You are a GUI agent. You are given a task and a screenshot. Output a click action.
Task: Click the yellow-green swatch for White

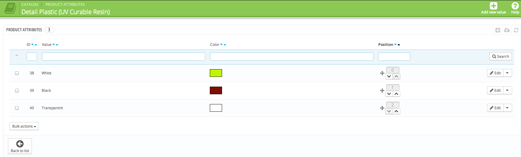pyautogui.click(x=216, y=73)
